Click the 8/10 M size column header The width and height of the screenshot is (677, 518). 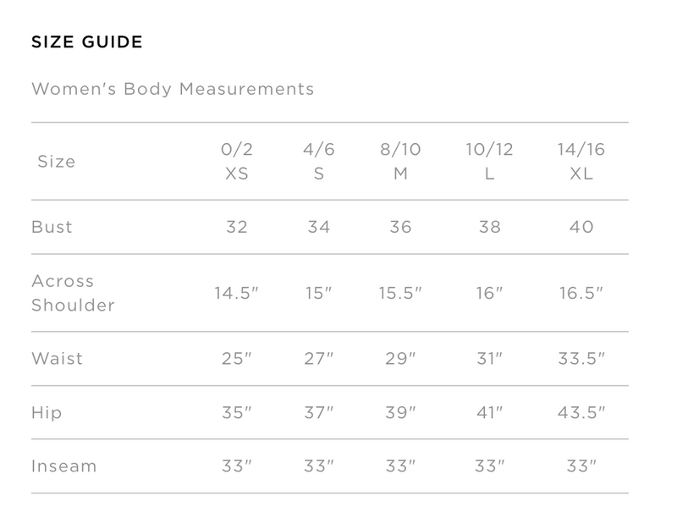point(400,162)
